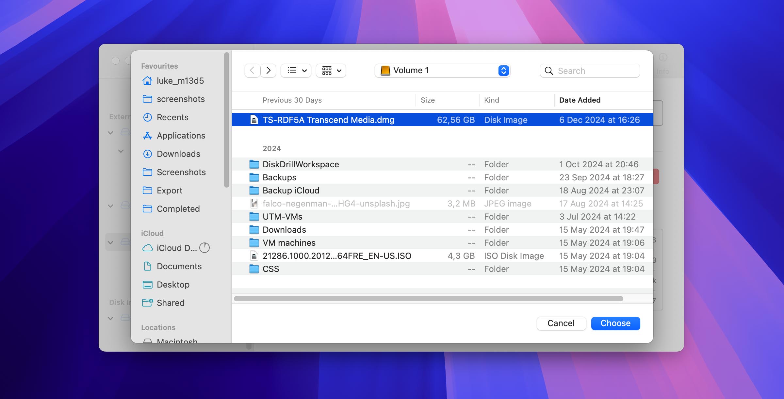Viewport: 784px width, 399px height.
Task: Click the forward navigation arrow icon
Action: (268, 70)
